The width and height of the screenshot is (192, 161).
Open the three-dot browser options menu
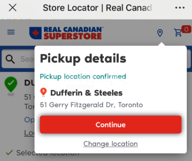coord(180,7)
